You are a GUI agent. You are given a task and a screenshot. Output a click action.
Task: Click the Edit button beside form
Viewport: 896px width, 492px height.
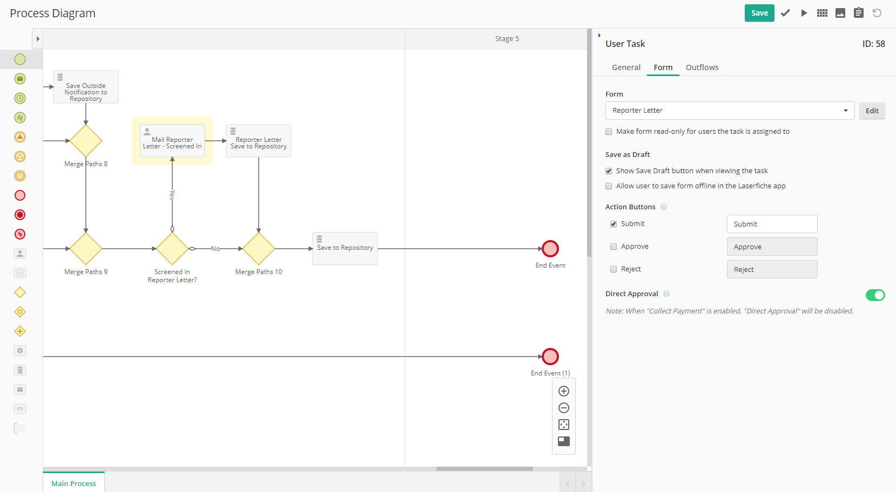(872, 111)
